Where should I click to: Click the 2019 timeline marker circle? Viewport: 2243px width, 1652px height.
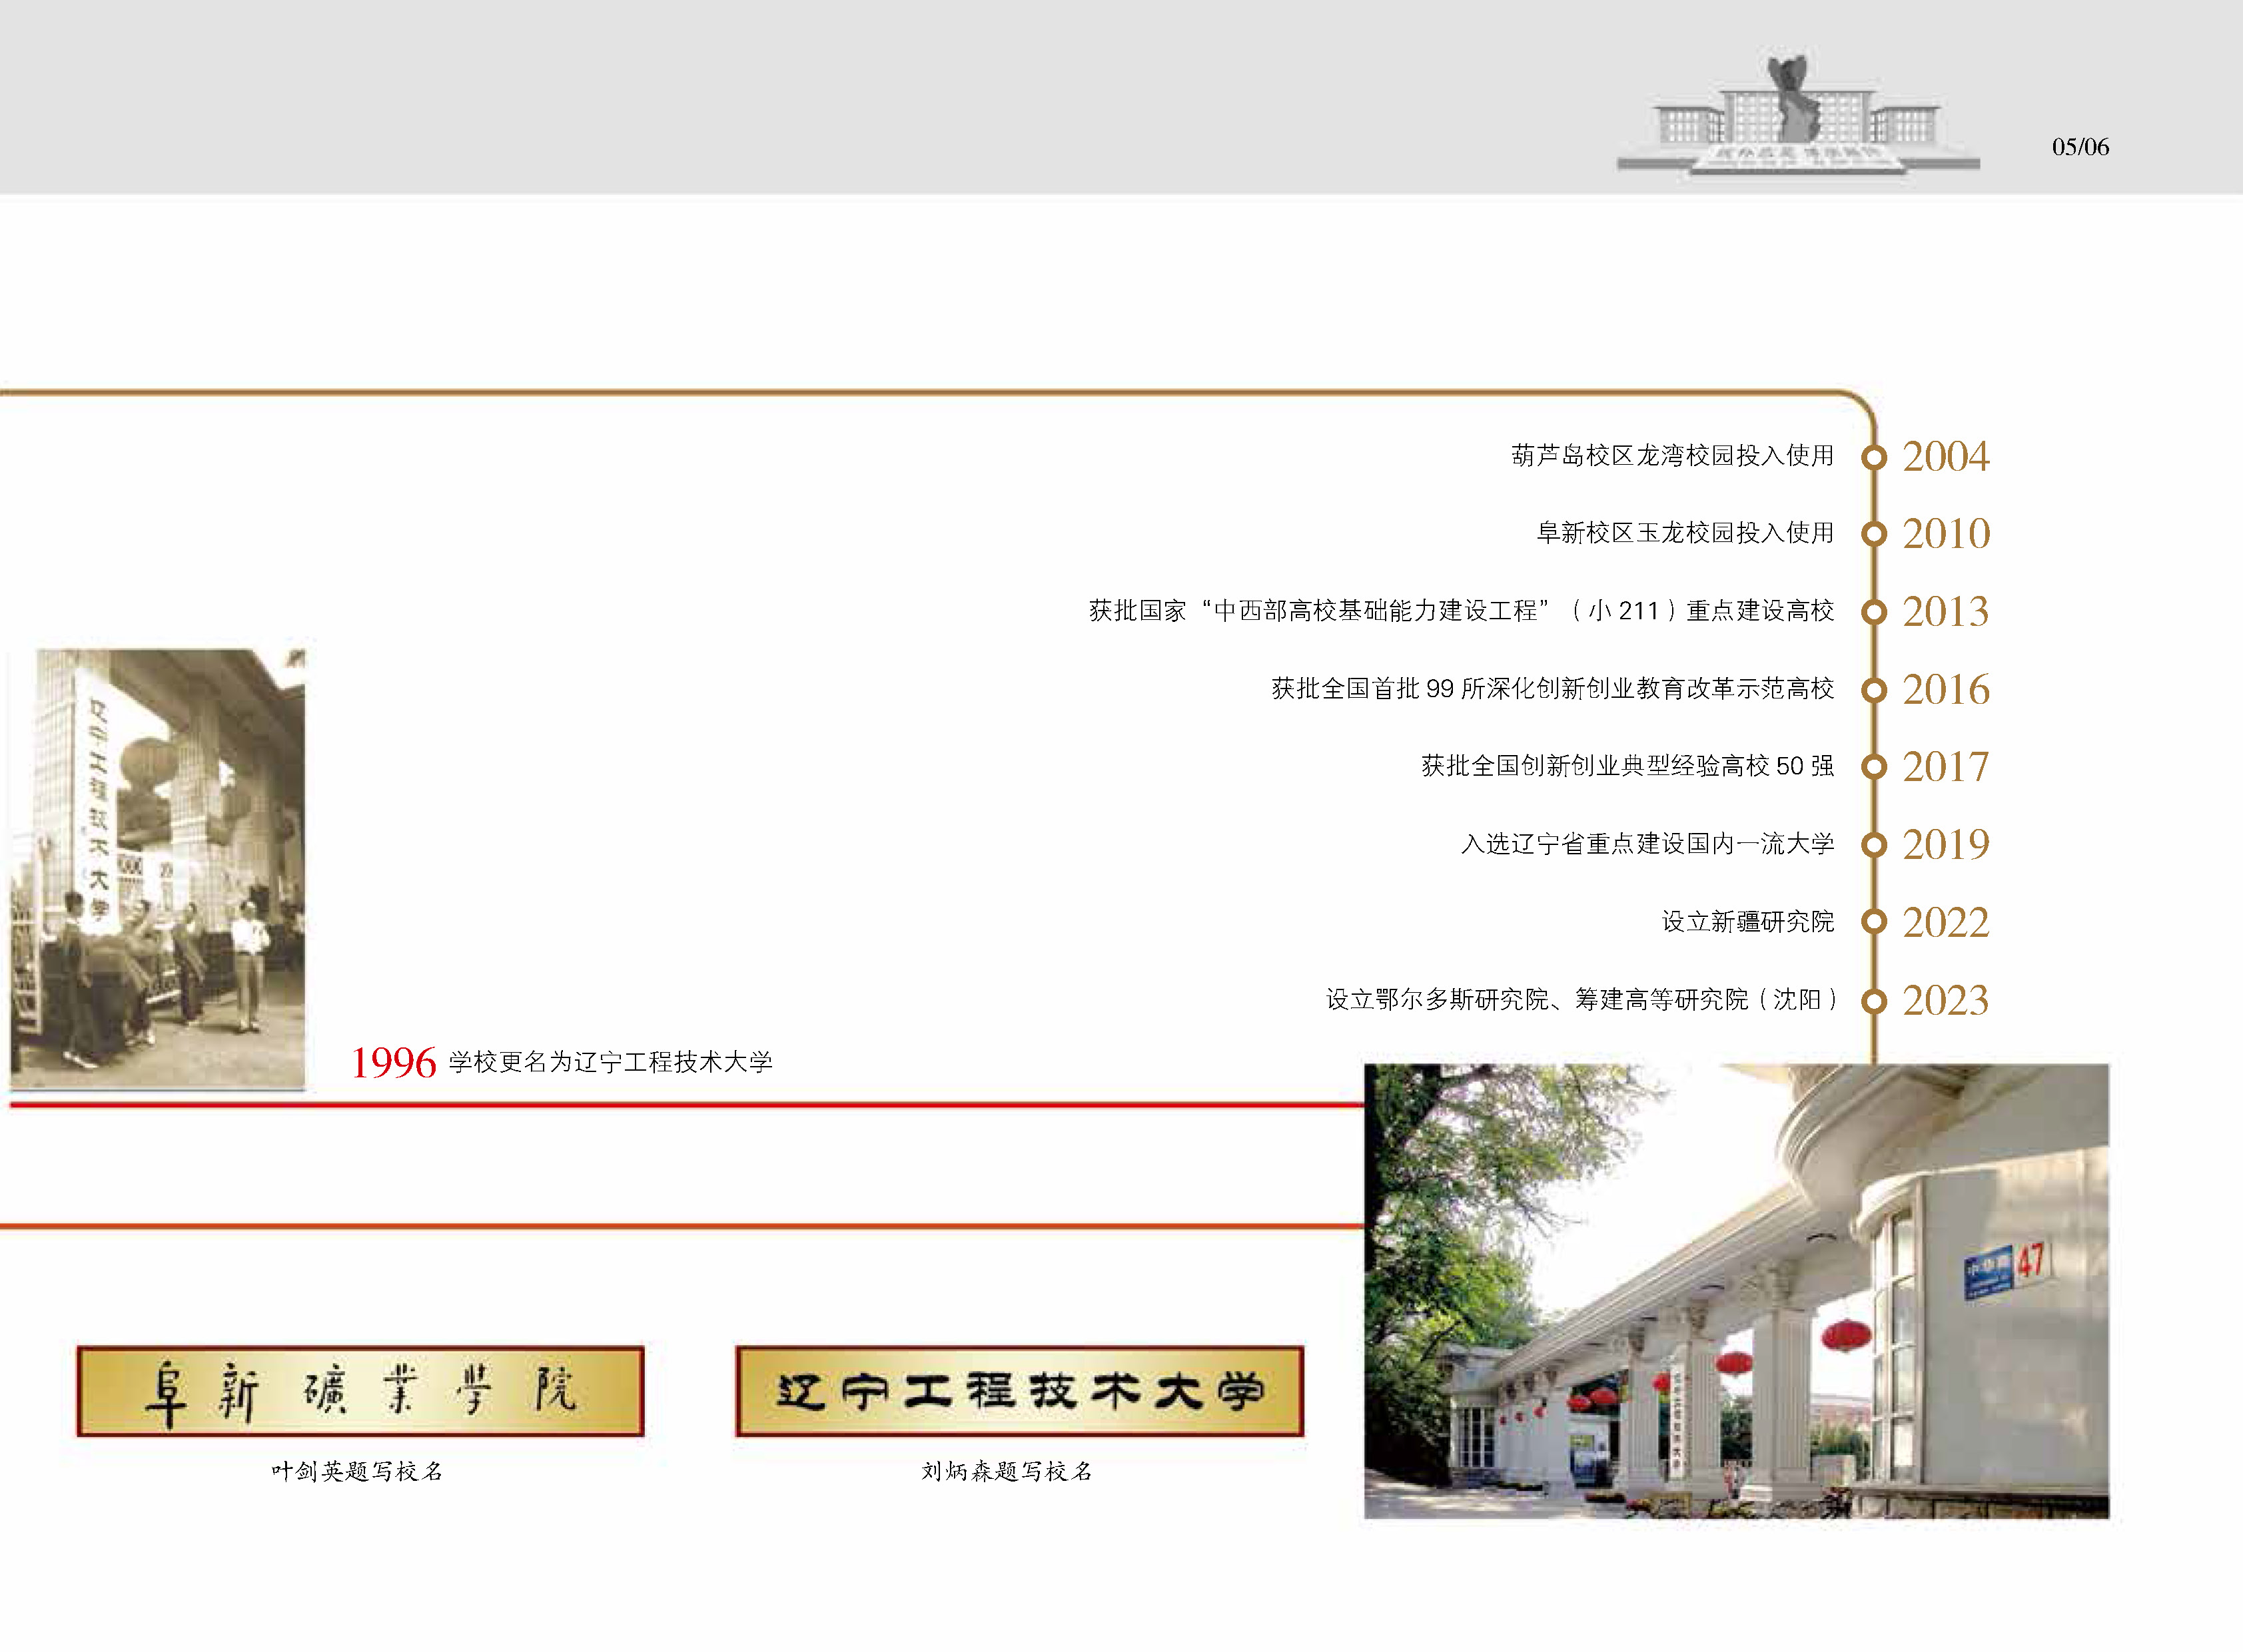coord(1874,845)
